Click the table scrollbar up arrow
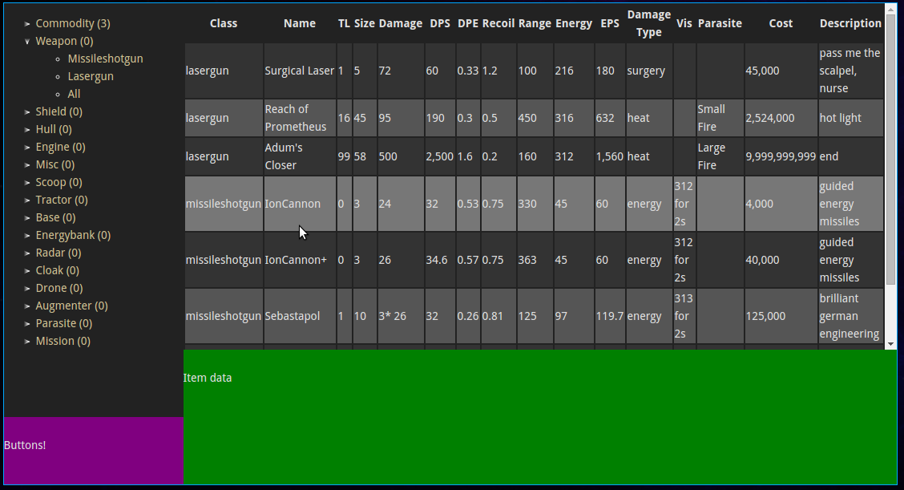 (x=890, y=8)
